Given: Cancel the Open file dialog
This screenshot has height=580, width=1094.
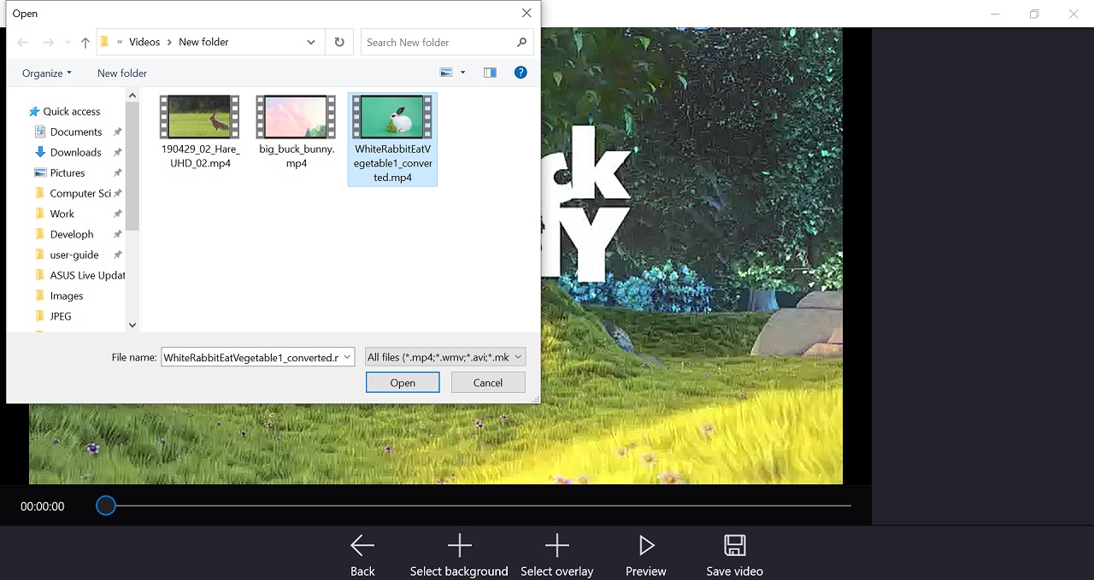Looking at the screenshot, I should click(488, 383).
